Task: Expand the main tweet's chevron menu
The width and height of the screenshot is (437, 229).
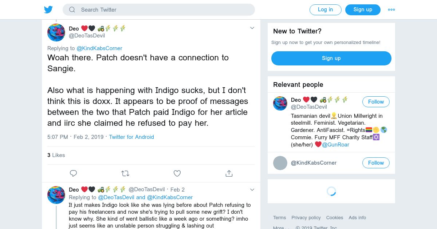Action: pos(252,28)
